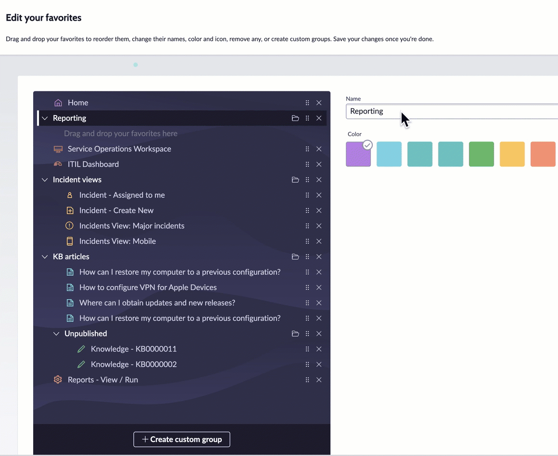
Task: Remove ITIL Dashboard favorite
Action: tap(319, 164)
